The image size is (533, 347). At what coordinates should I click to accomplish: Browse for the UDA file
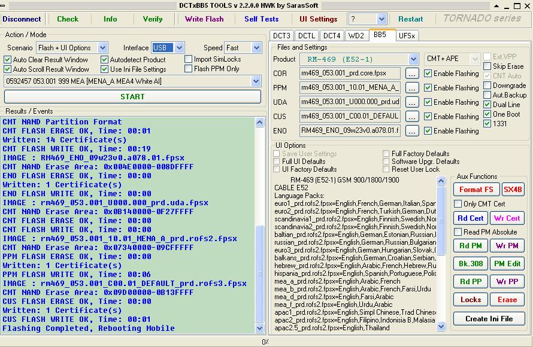pyautogui.click(x=412, y=102)
